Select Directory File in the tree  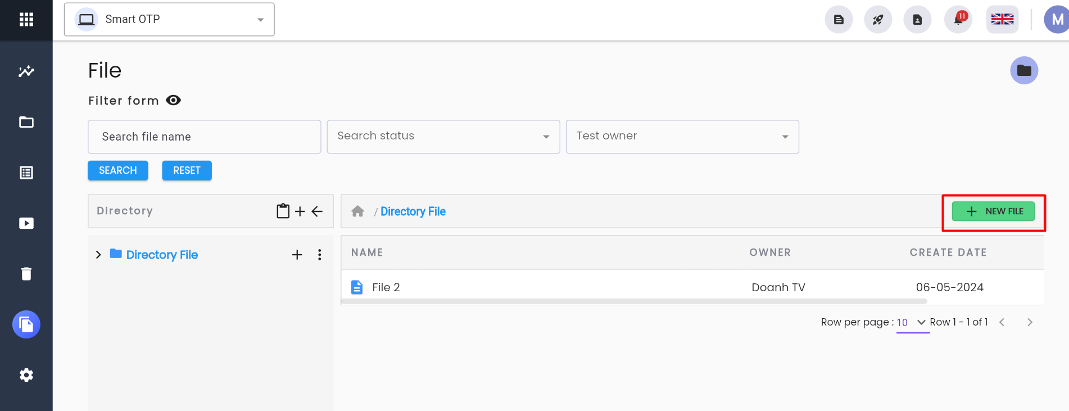tap(162, 255)
